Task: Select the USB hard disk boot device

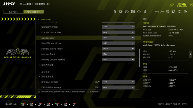Action: [40, 105]
